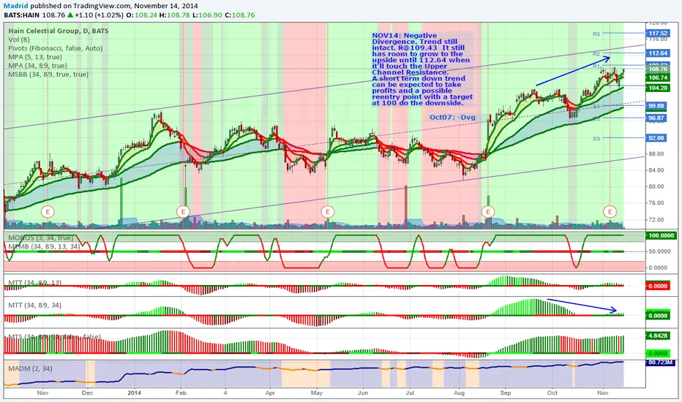Click the 4.8428 MTS value label

657,336
